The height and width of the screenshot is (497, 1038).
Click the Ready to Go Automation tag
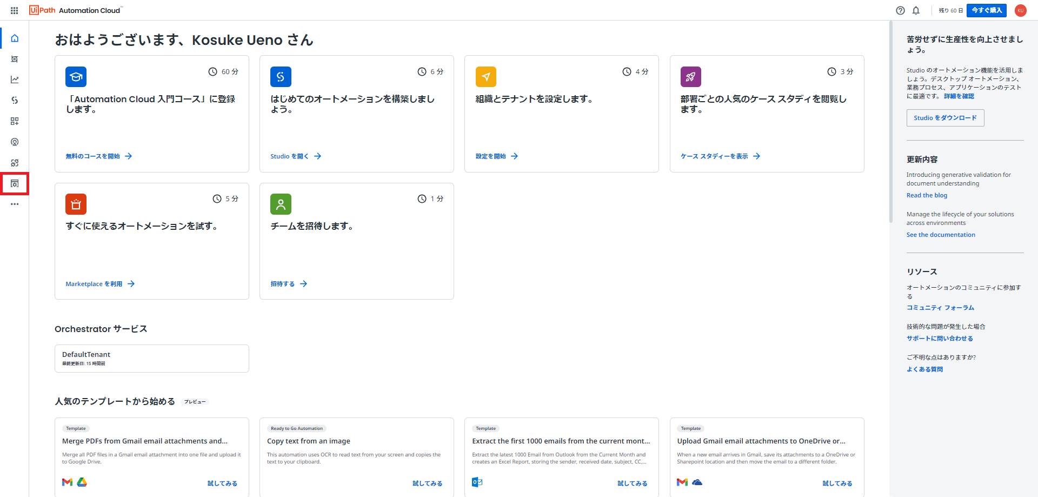(297, 428)
